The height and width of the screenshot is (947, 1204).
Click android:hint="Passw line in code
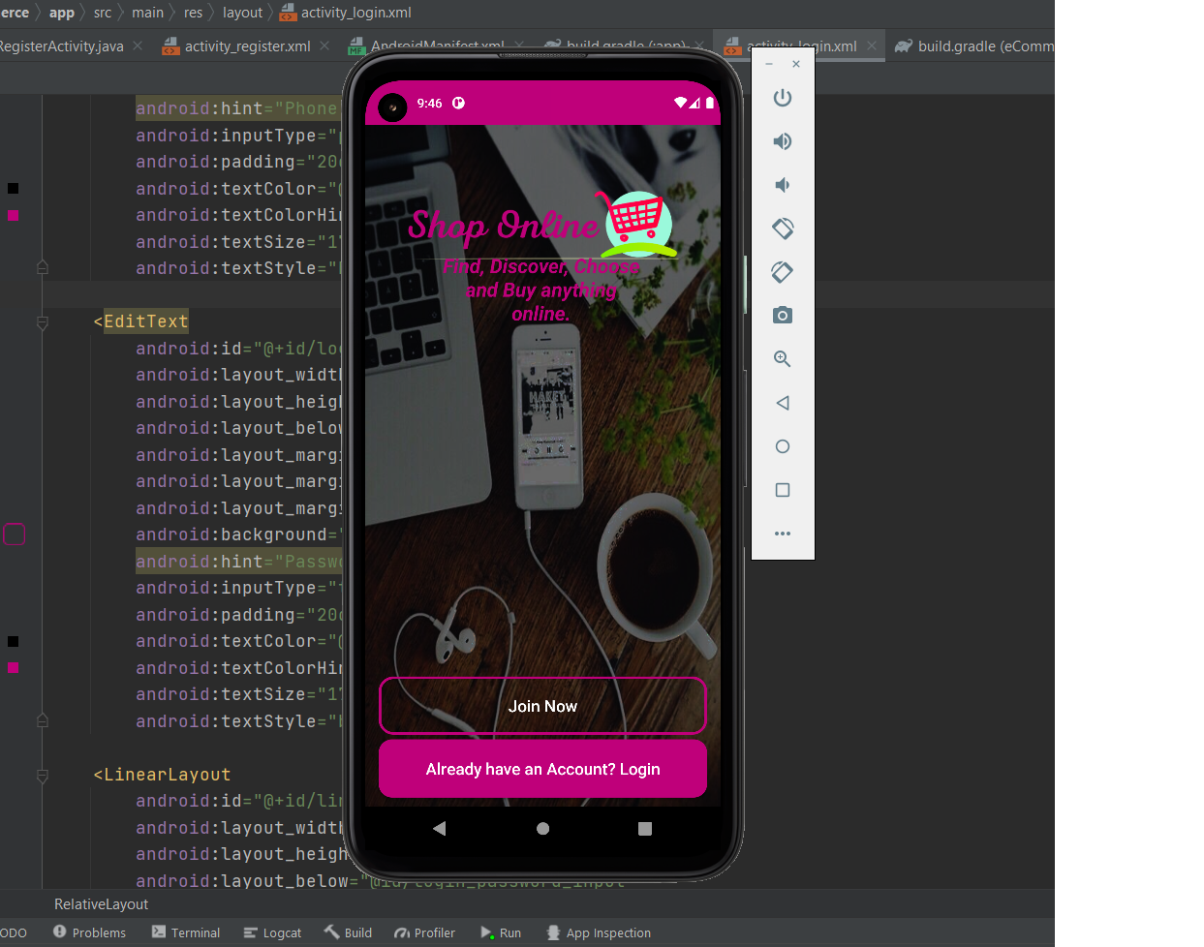tap(239, 562)
